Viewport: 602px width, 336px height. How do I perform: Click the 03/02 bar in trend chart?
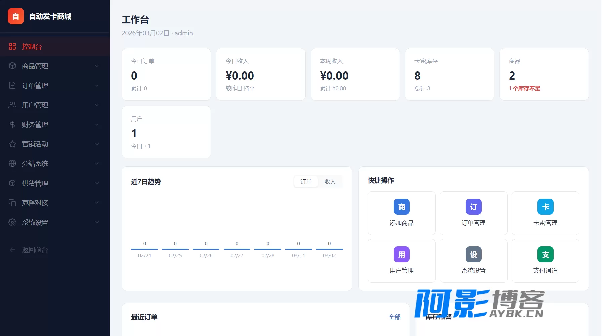point(329,249)
